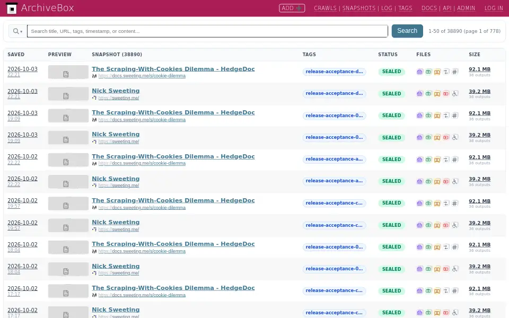Open screenshot camera icon, 10-03 22:21 HedgeDoc row
The width and height of the screenshot is (509, 318).
(x=428, y=72)
